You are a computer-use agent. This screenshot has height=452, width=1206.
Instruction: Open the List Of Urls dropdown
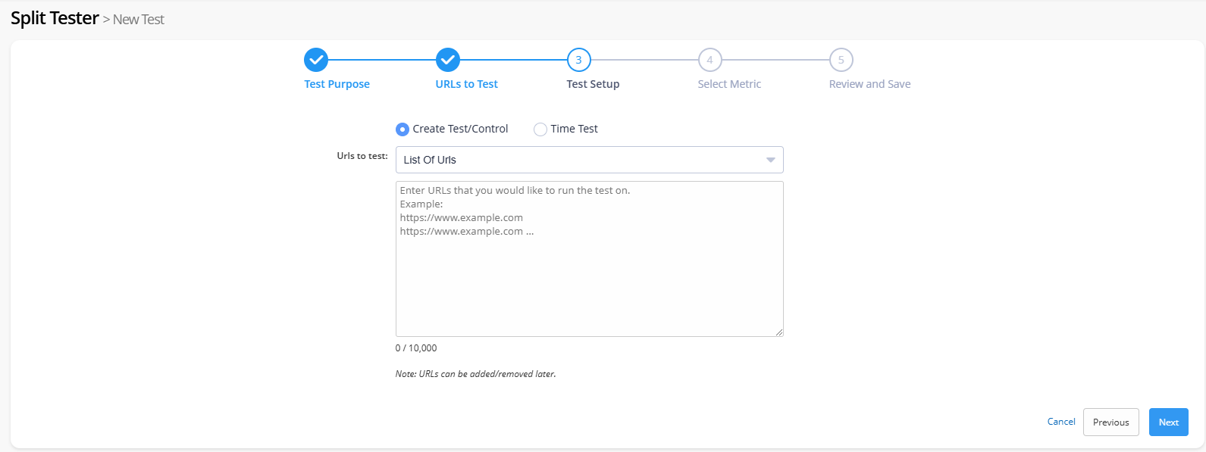click(588, 160)
